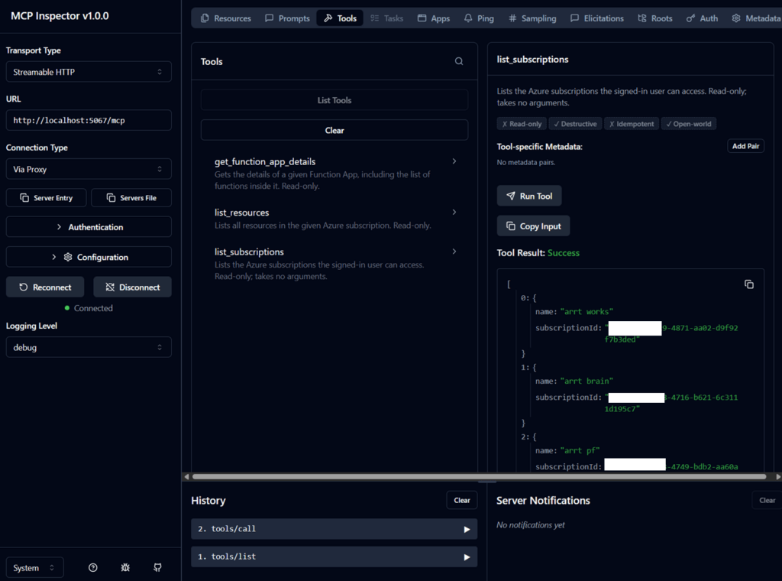Click the Connected status text

pos(93,309)
